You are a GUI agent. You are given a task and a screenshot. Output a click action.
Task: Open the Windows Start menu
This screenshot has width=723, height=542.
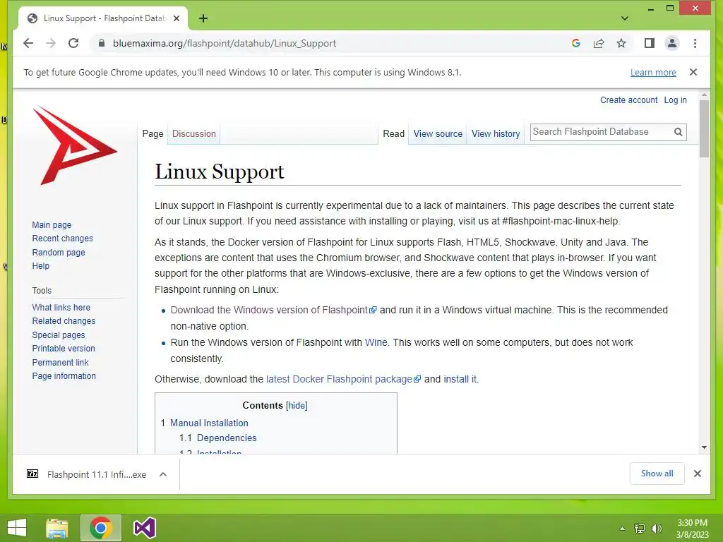pos(17,528)
